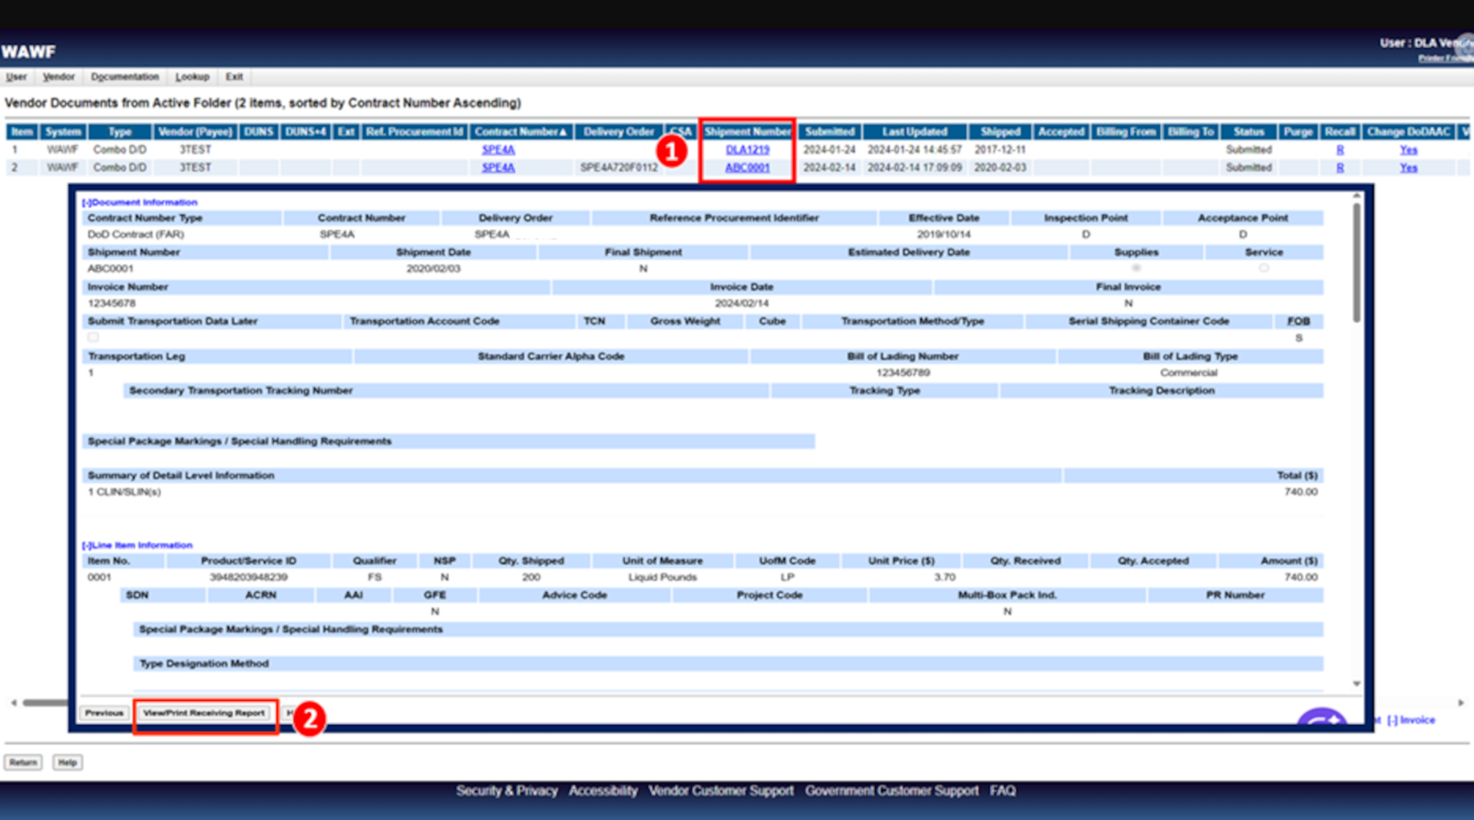Click the document panel vertical scrollbar thumb

[1357, 262]
